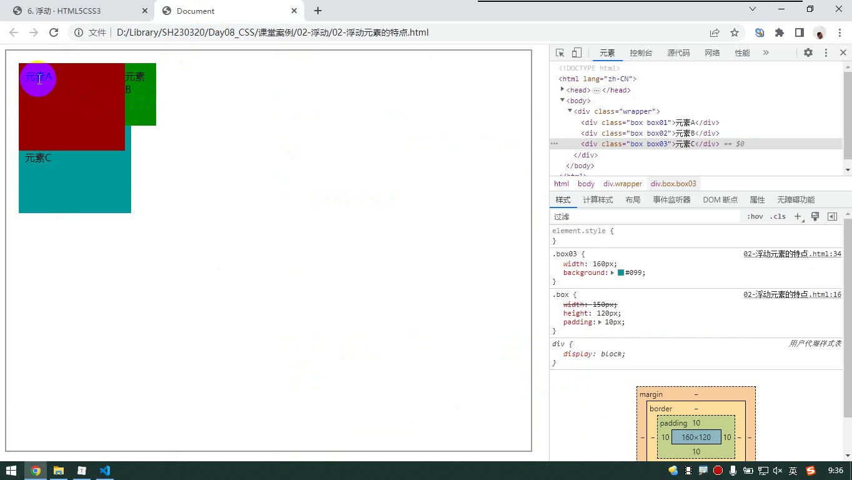Expand the padding shorthand triangle in .box
852x480 pixels.
tap(600, 322)
